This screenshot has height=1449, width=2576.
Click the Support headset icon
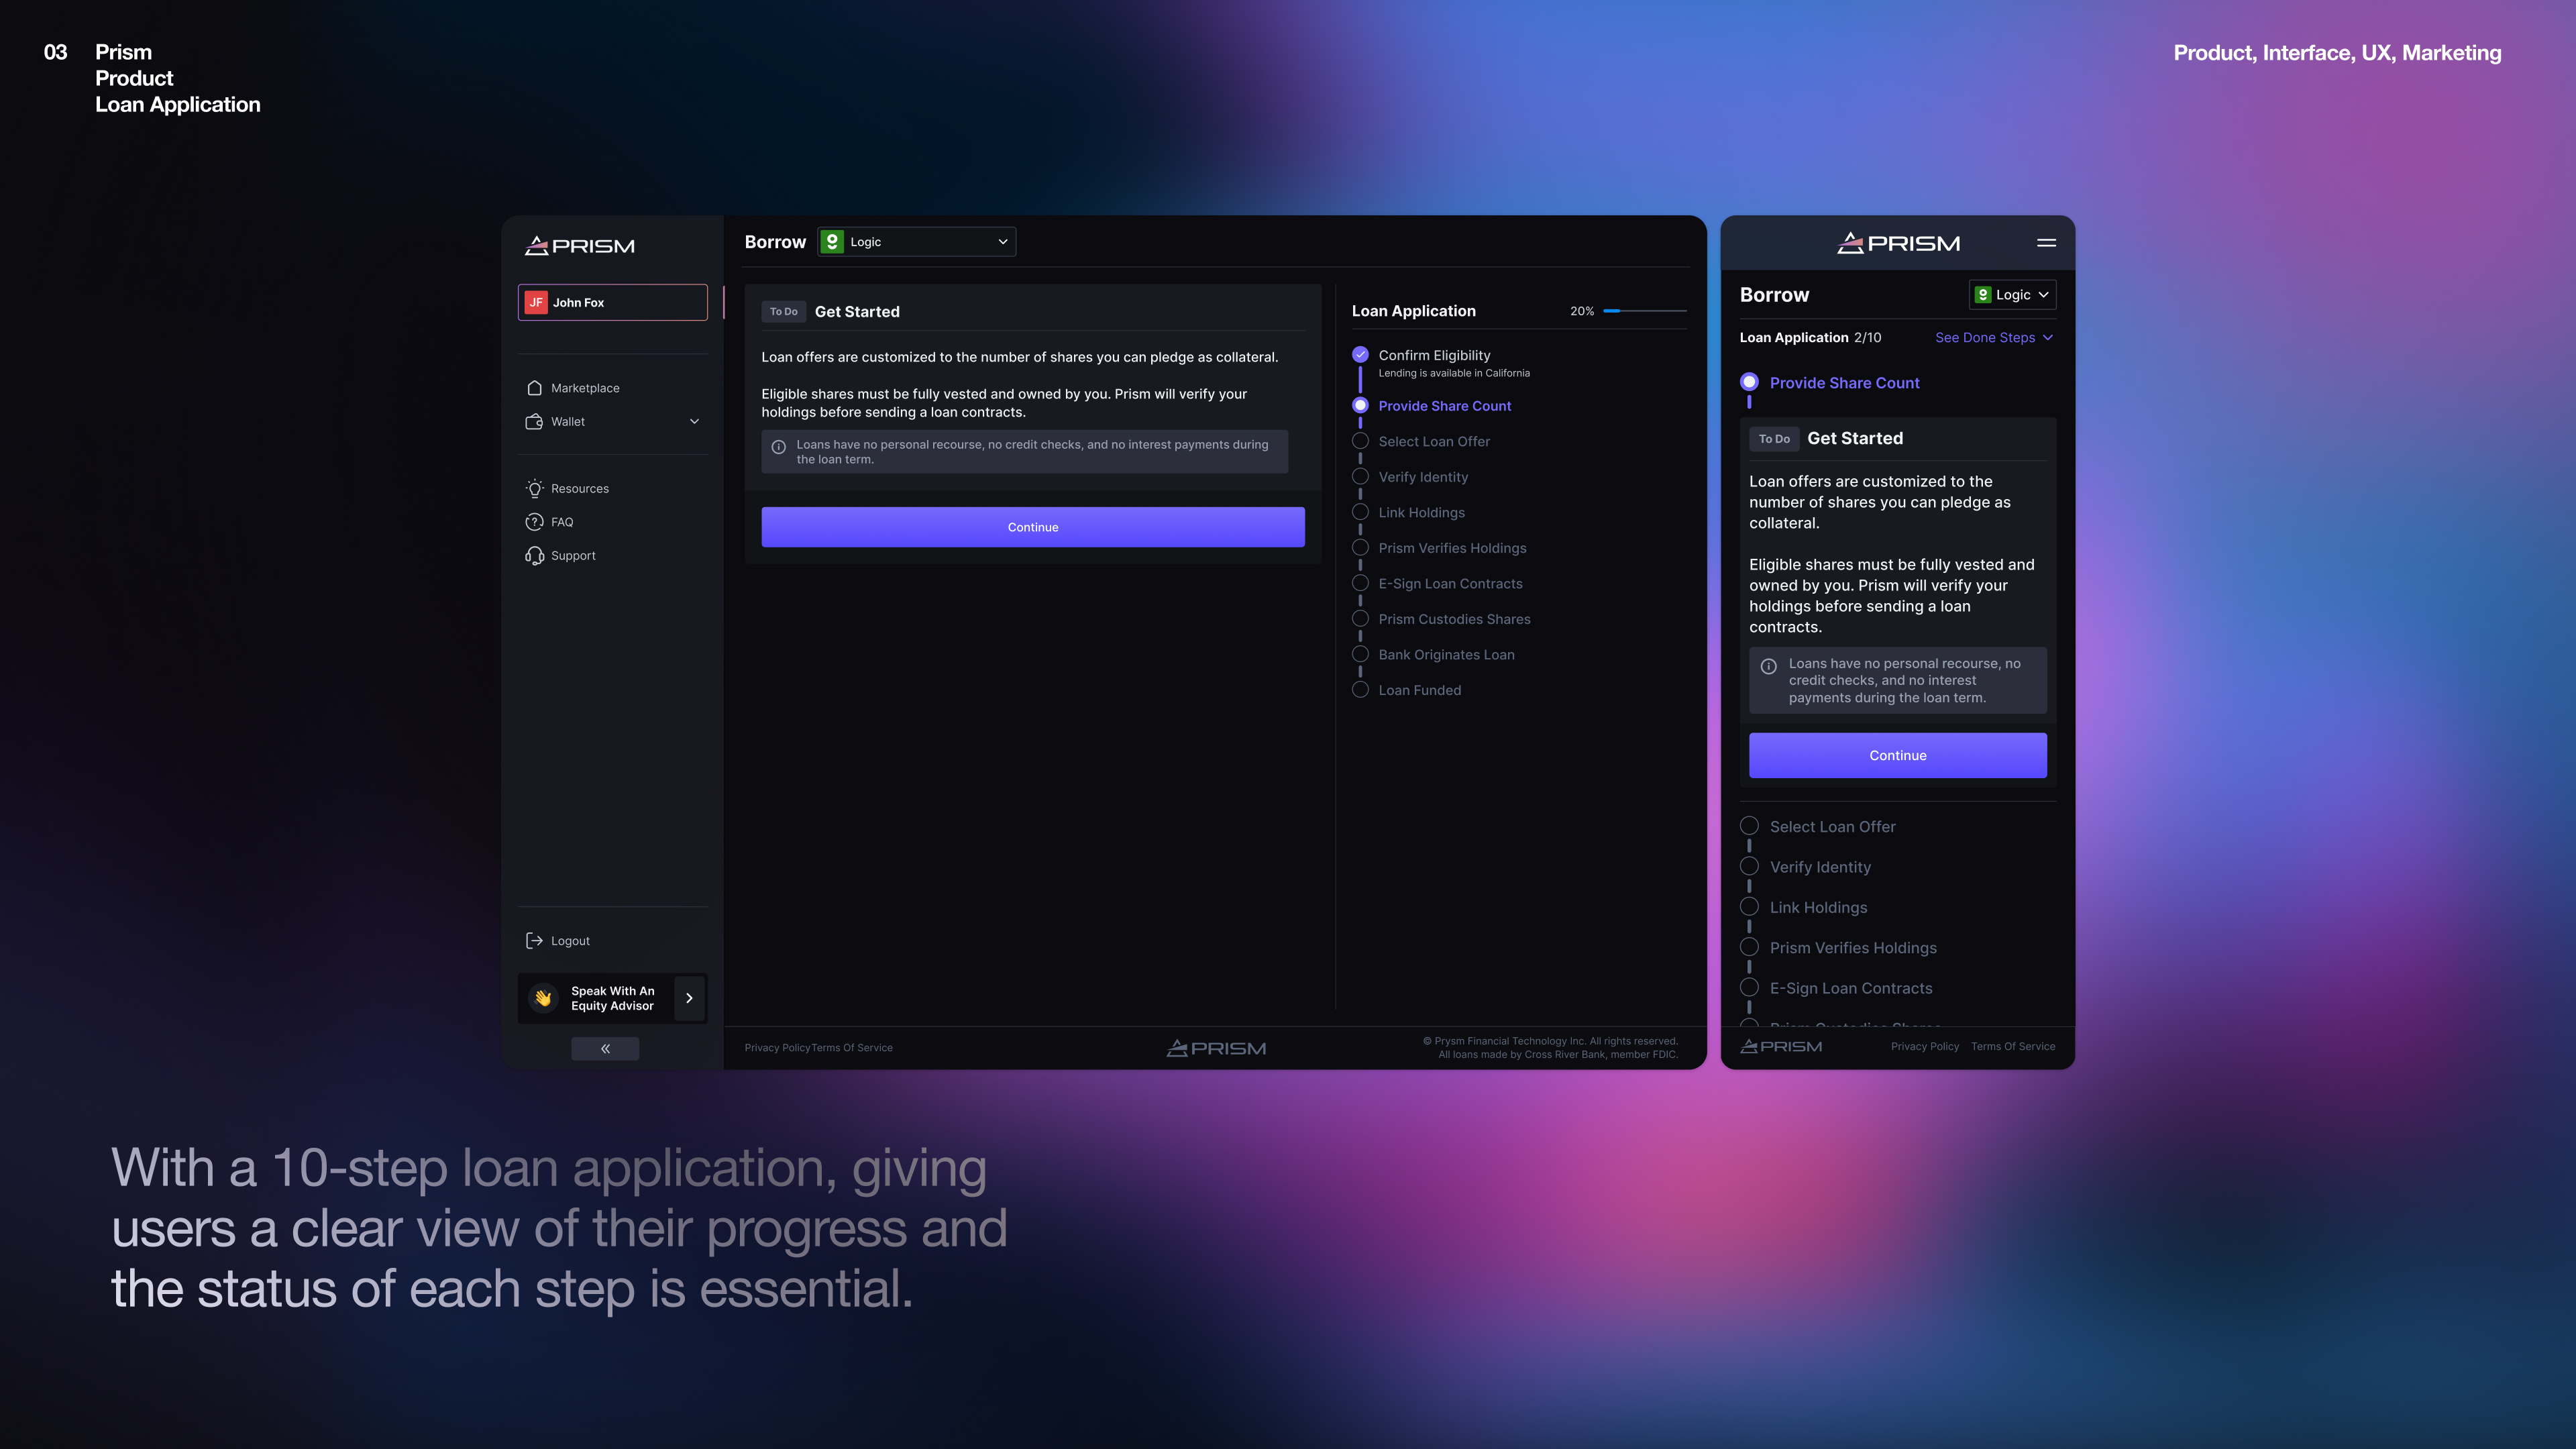[x=534, y=556]
